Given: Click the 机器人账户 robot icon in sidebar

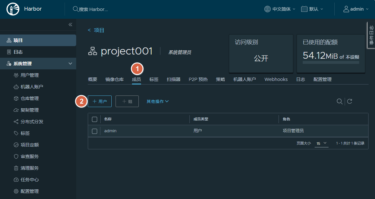Looking at the screenshot, I should (x=16, y=87).
